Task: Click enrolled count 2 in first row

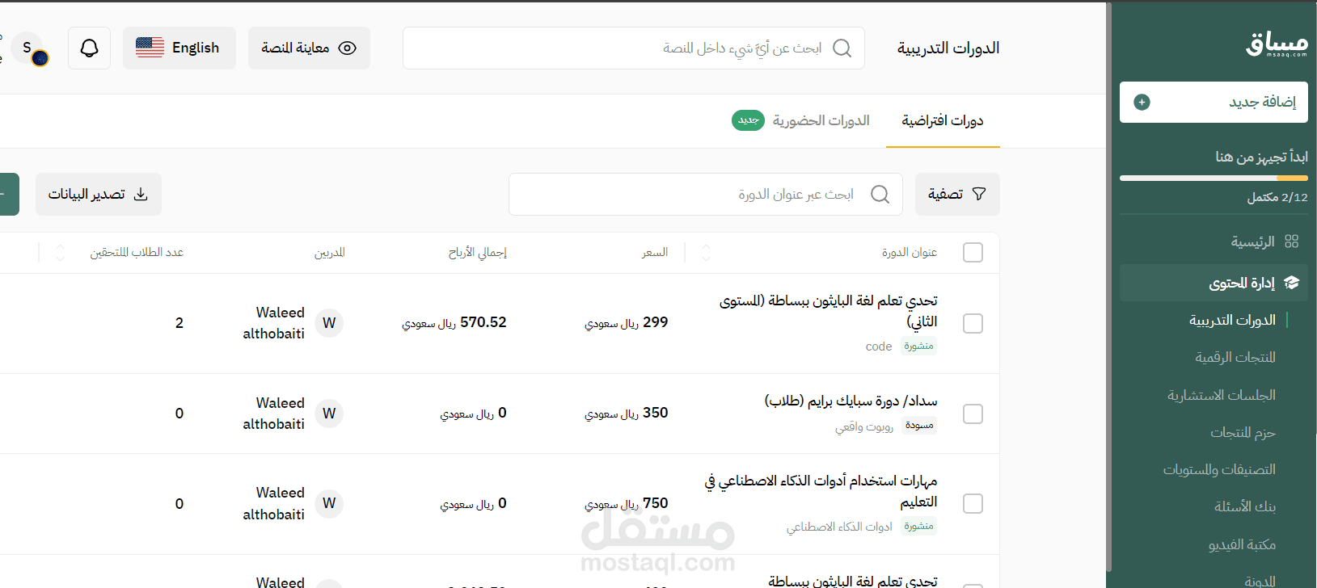Action: click(179, 323)
